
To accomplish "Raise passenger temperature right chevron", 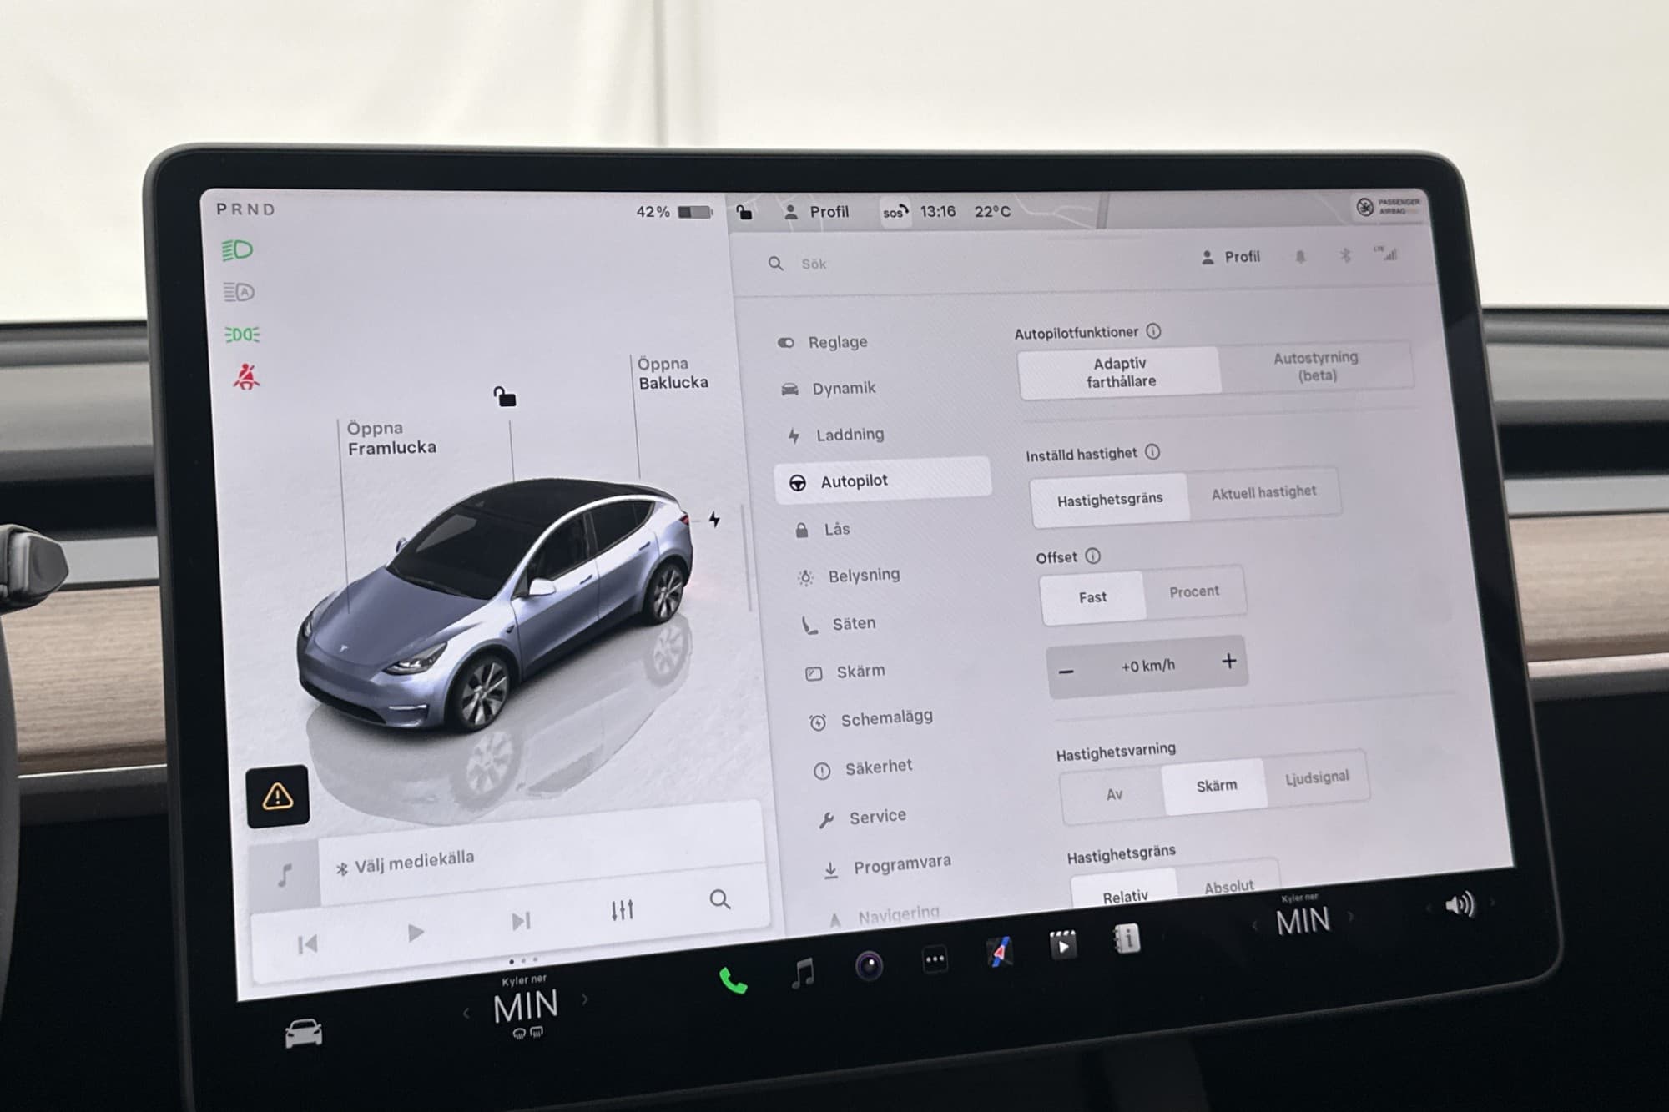I will pyautogui.click(x=1350, y=916).
